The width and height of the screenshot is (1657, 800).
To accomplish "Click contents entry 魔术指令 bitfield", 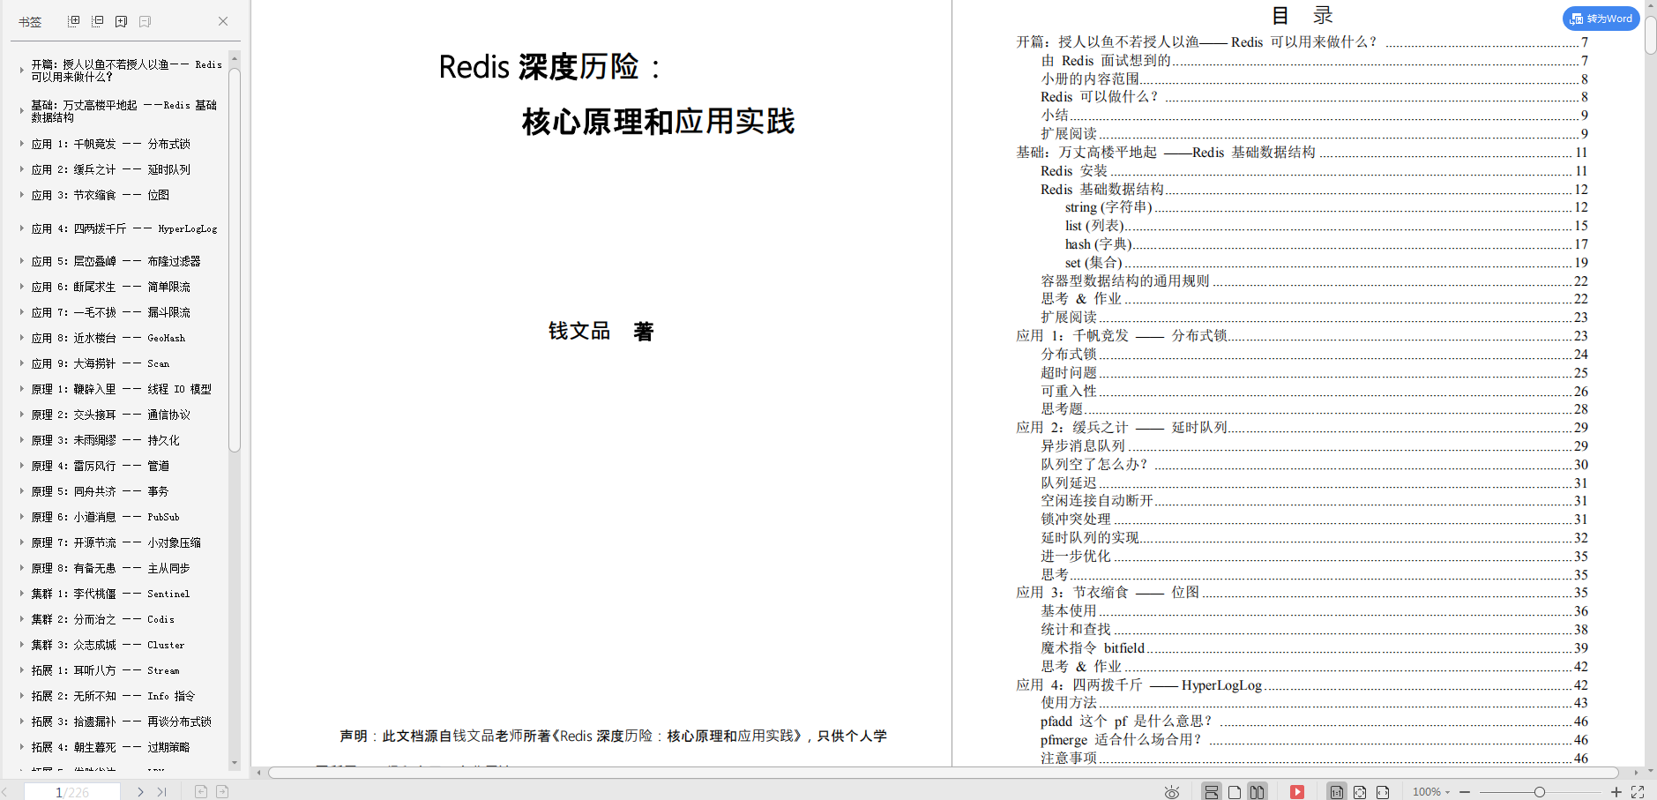I will click(x=1314, y=648).
